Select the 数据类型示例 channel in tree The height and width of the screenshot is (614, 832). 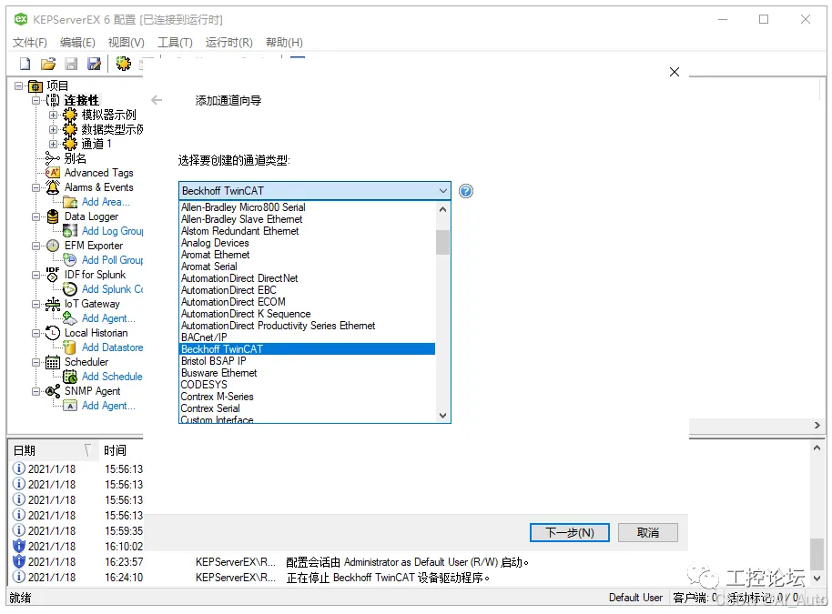tap(112, 129)
